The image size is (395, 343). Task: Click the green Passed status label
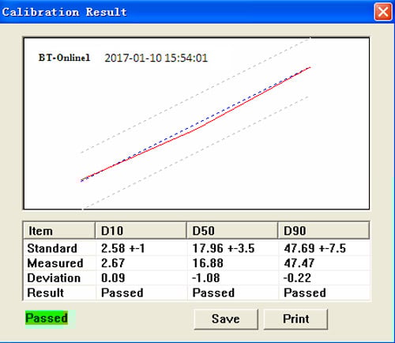[x=47, y=318]
